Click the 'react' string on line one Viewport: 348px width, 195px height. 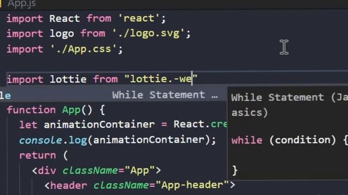139,18
